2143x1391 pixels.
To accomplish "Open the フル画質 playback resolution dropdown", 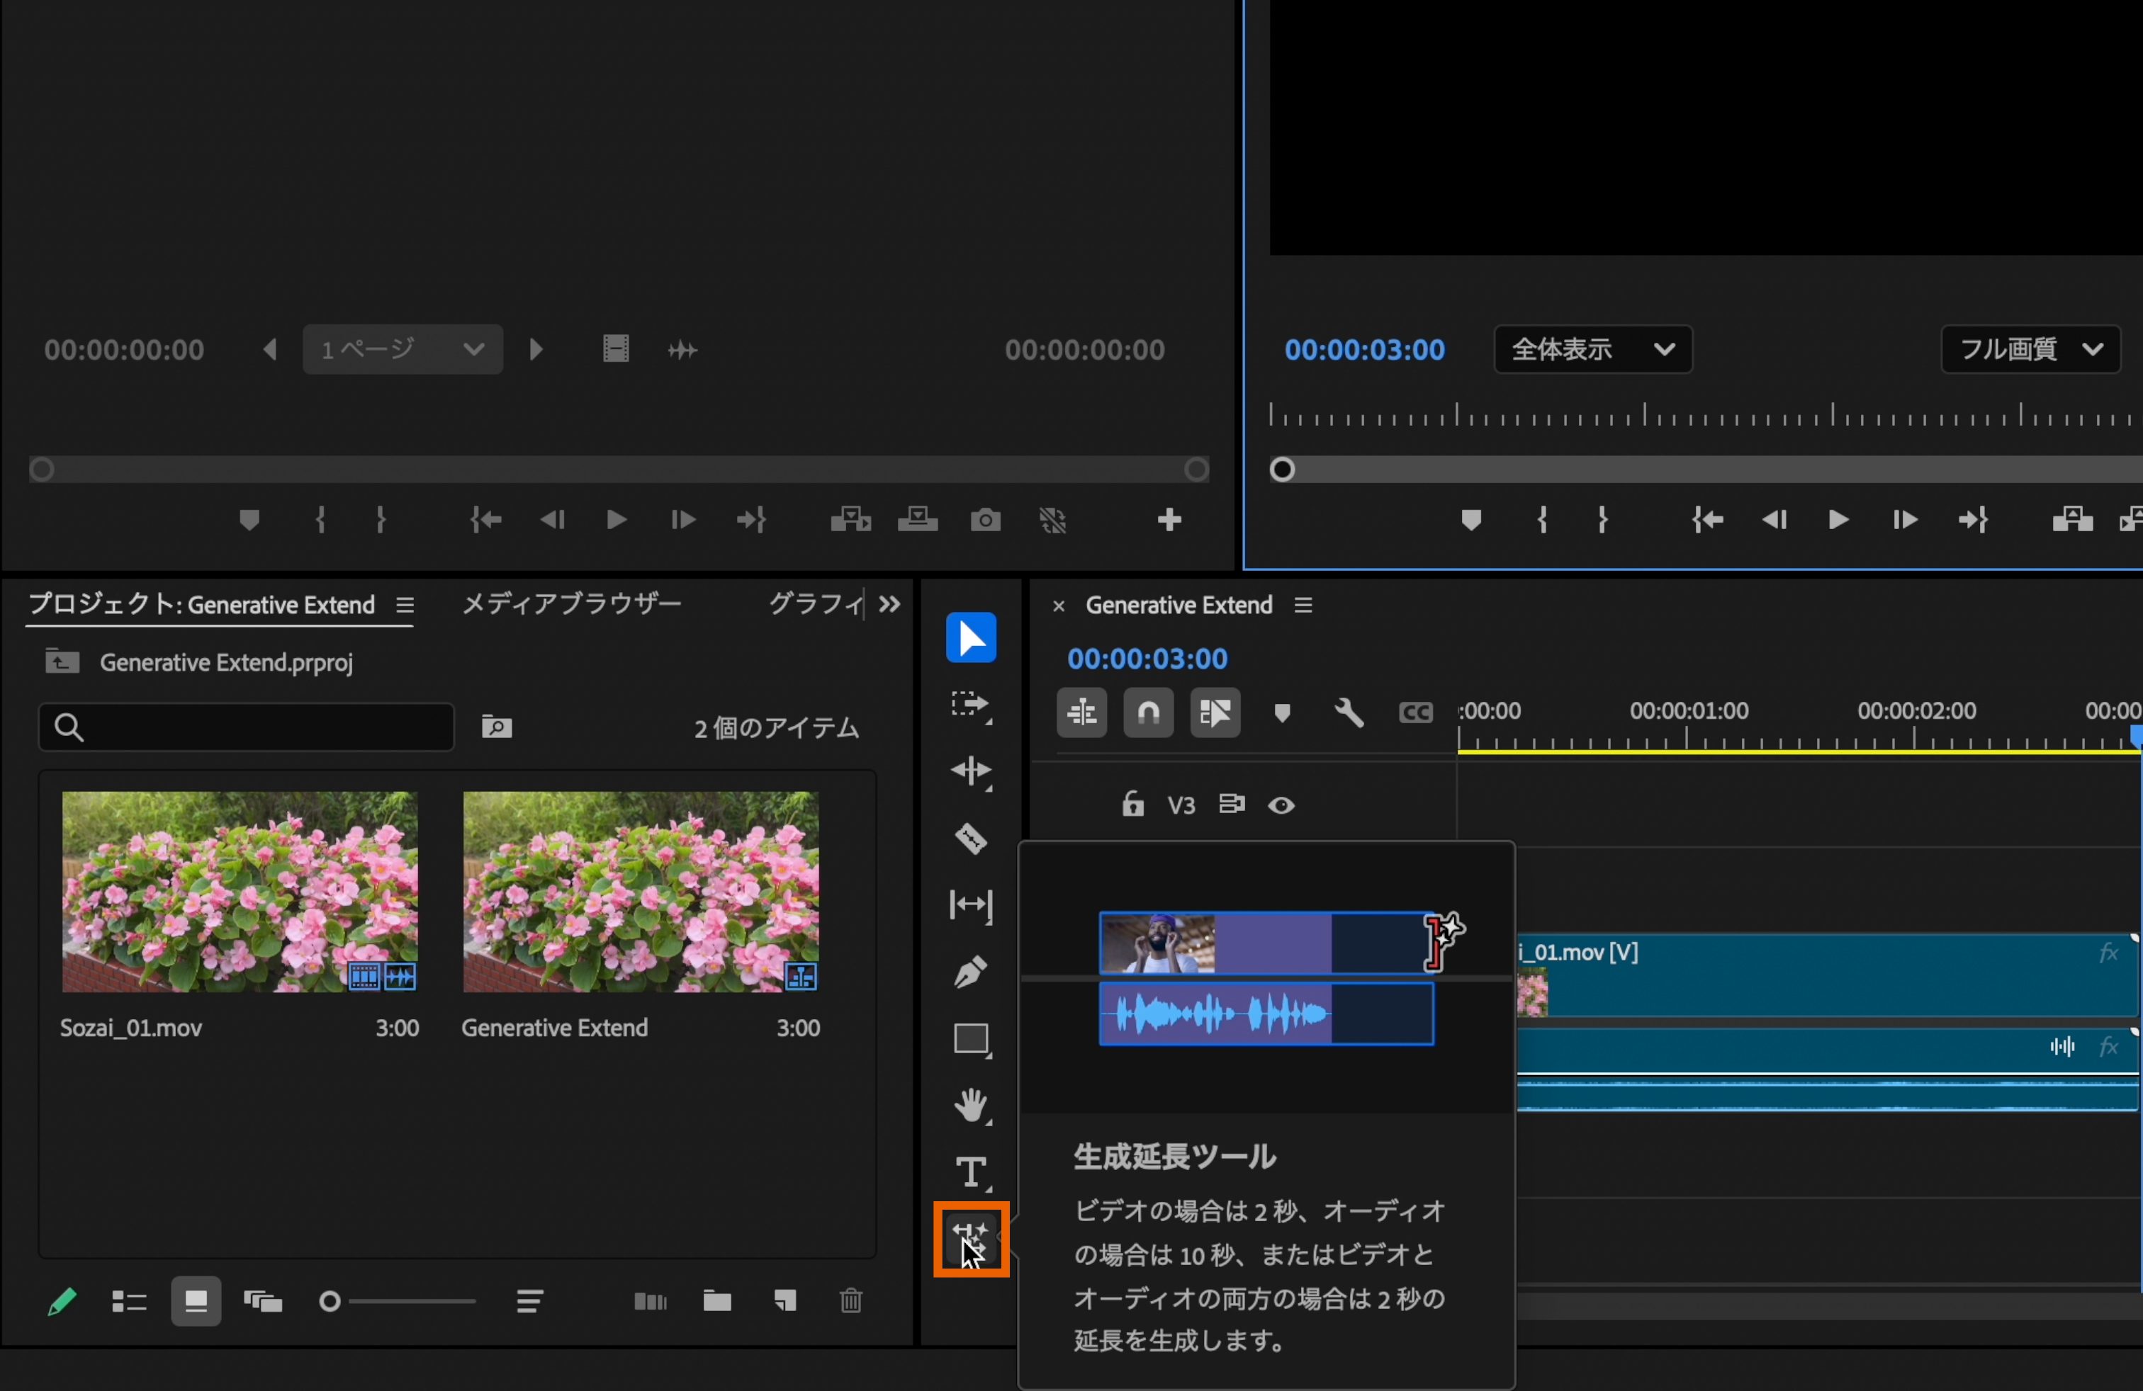I will pos(2030,349).
